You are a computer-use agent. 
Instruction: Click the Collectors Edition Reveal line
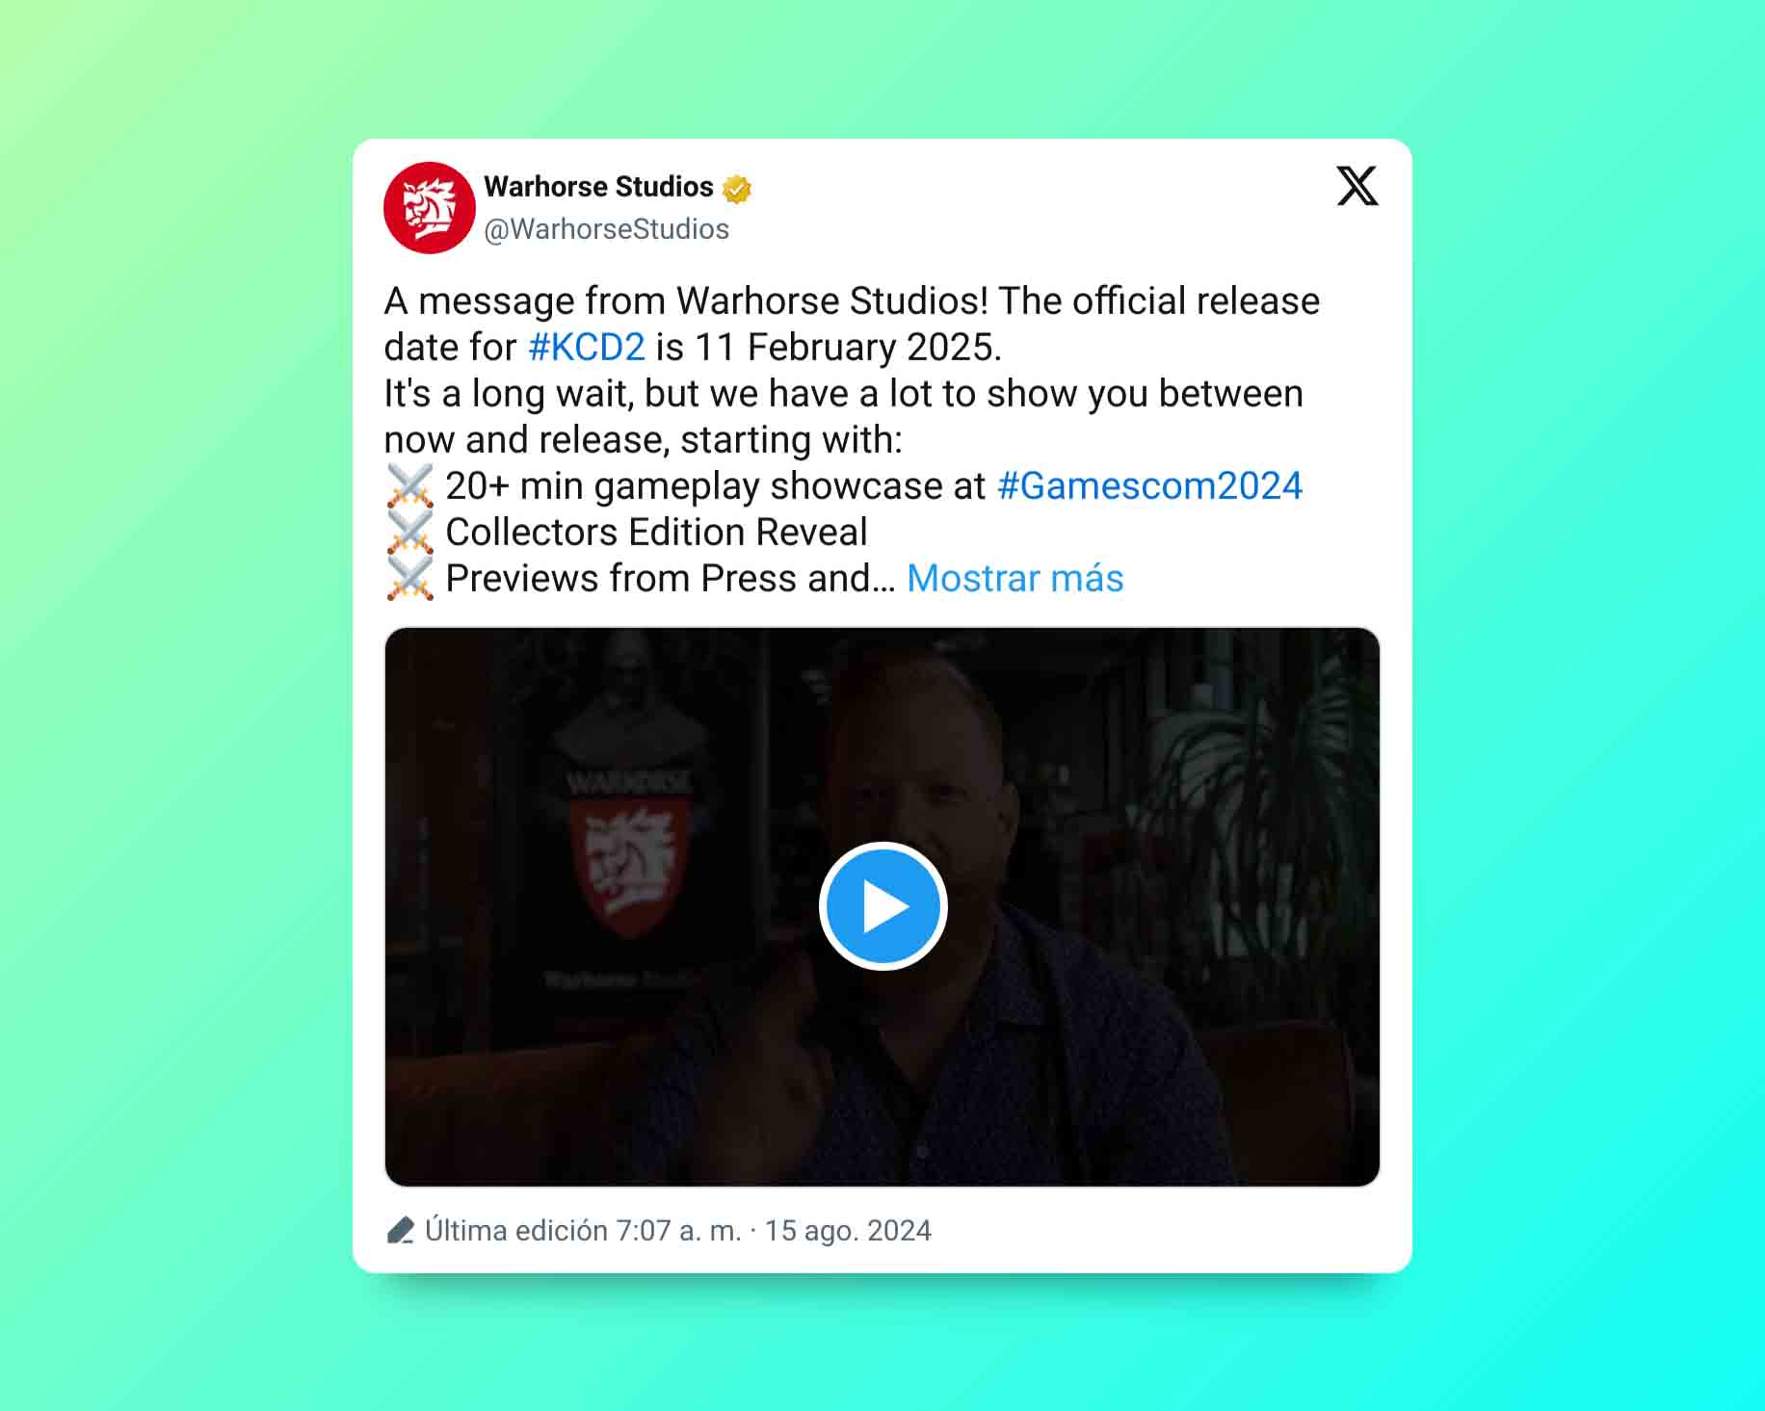coord(656,533)
